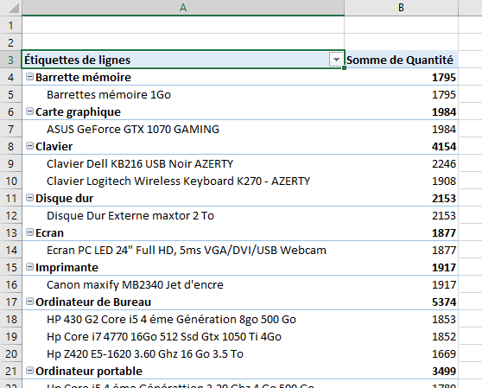The height and width of the screenshot is (388, 482).
Task: Select the Ecran category label
Action: click(49, 232)
